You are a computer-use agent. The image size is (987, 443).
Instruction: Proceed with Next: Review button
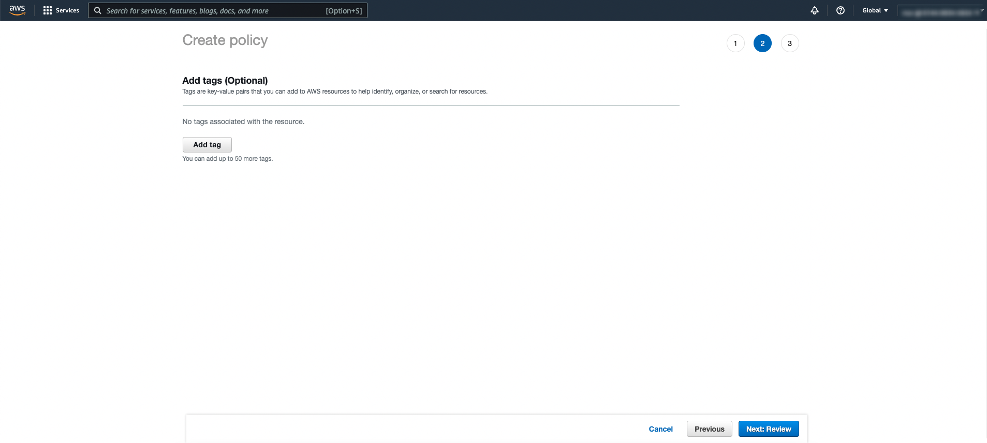click(769, 429)
